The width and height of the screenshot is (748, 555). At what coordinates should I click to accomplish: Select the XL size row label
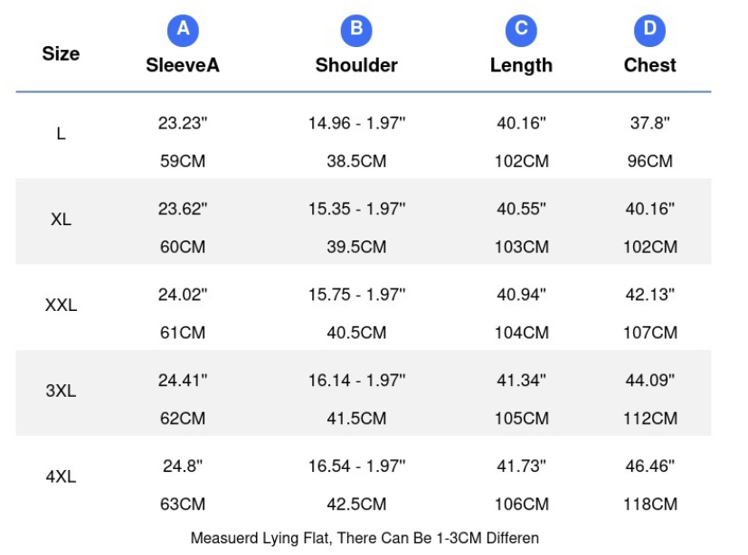[62, 220]
